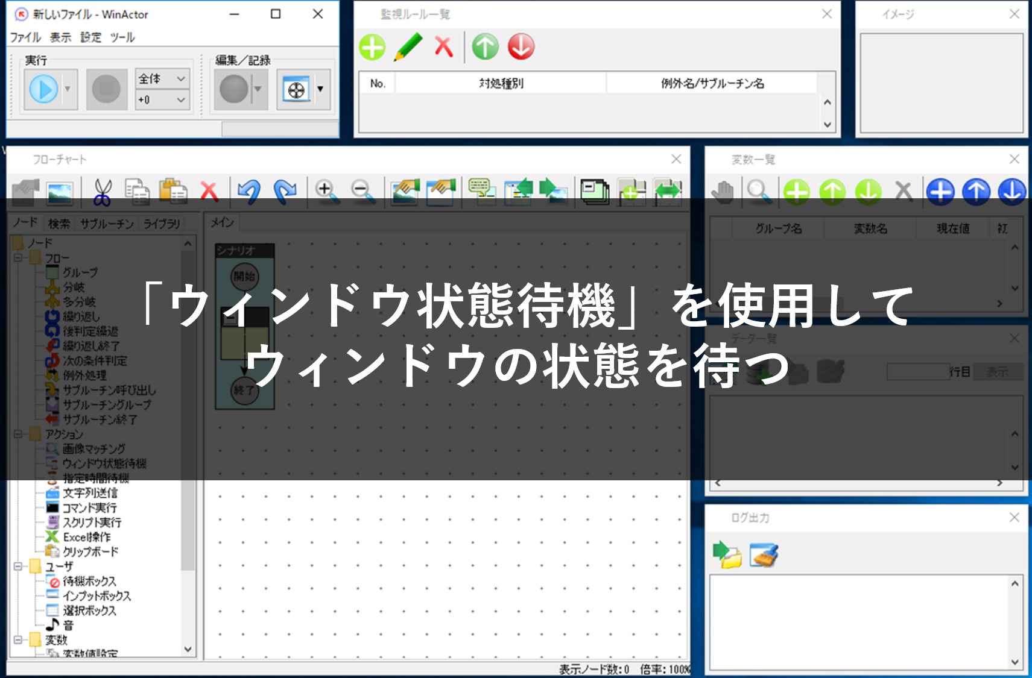This screenshot has height=678, width=1032.
Task: Select the 選択ボックス node in tree
Action: click(89, 611)
